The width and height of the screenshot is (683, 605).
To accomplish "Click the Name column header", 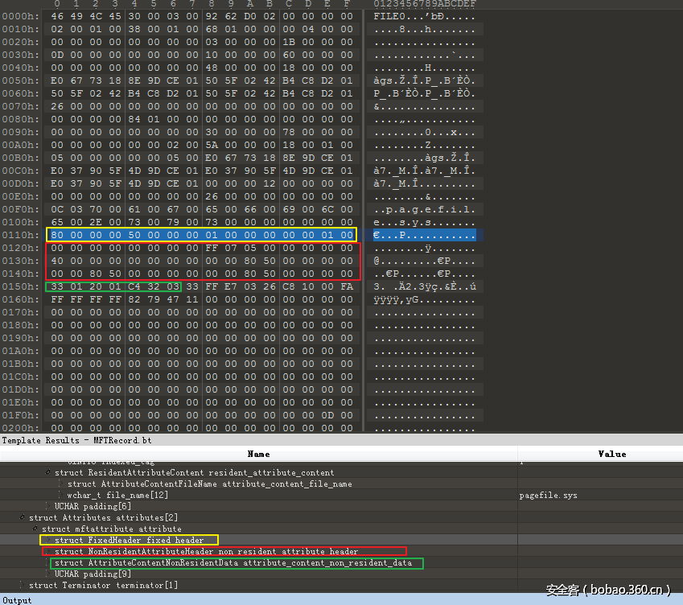I will [x=258, y=454].
